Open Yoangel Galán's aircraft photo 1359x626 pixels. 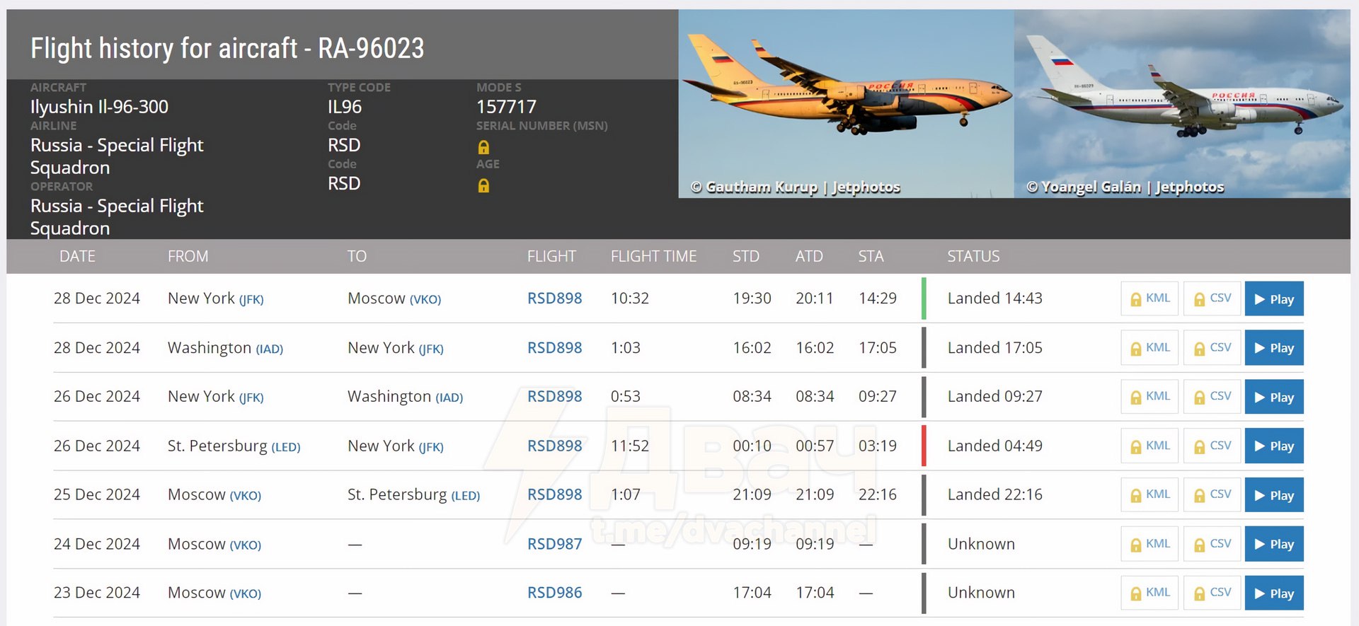coord(1181,103)
